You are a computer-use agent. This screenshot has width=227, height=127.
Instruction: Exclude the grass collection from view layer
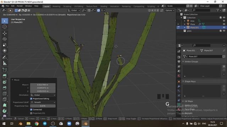[x=221, y=31]
